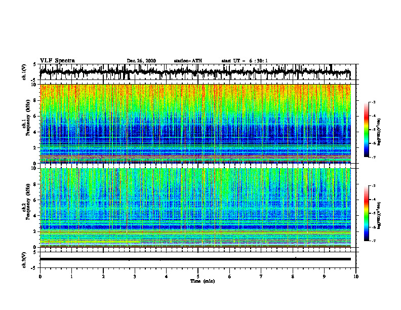Click the ch.2 spectrogram color scale bar
The height and width of the screenshot is (310, 401).
pos(367,213)
